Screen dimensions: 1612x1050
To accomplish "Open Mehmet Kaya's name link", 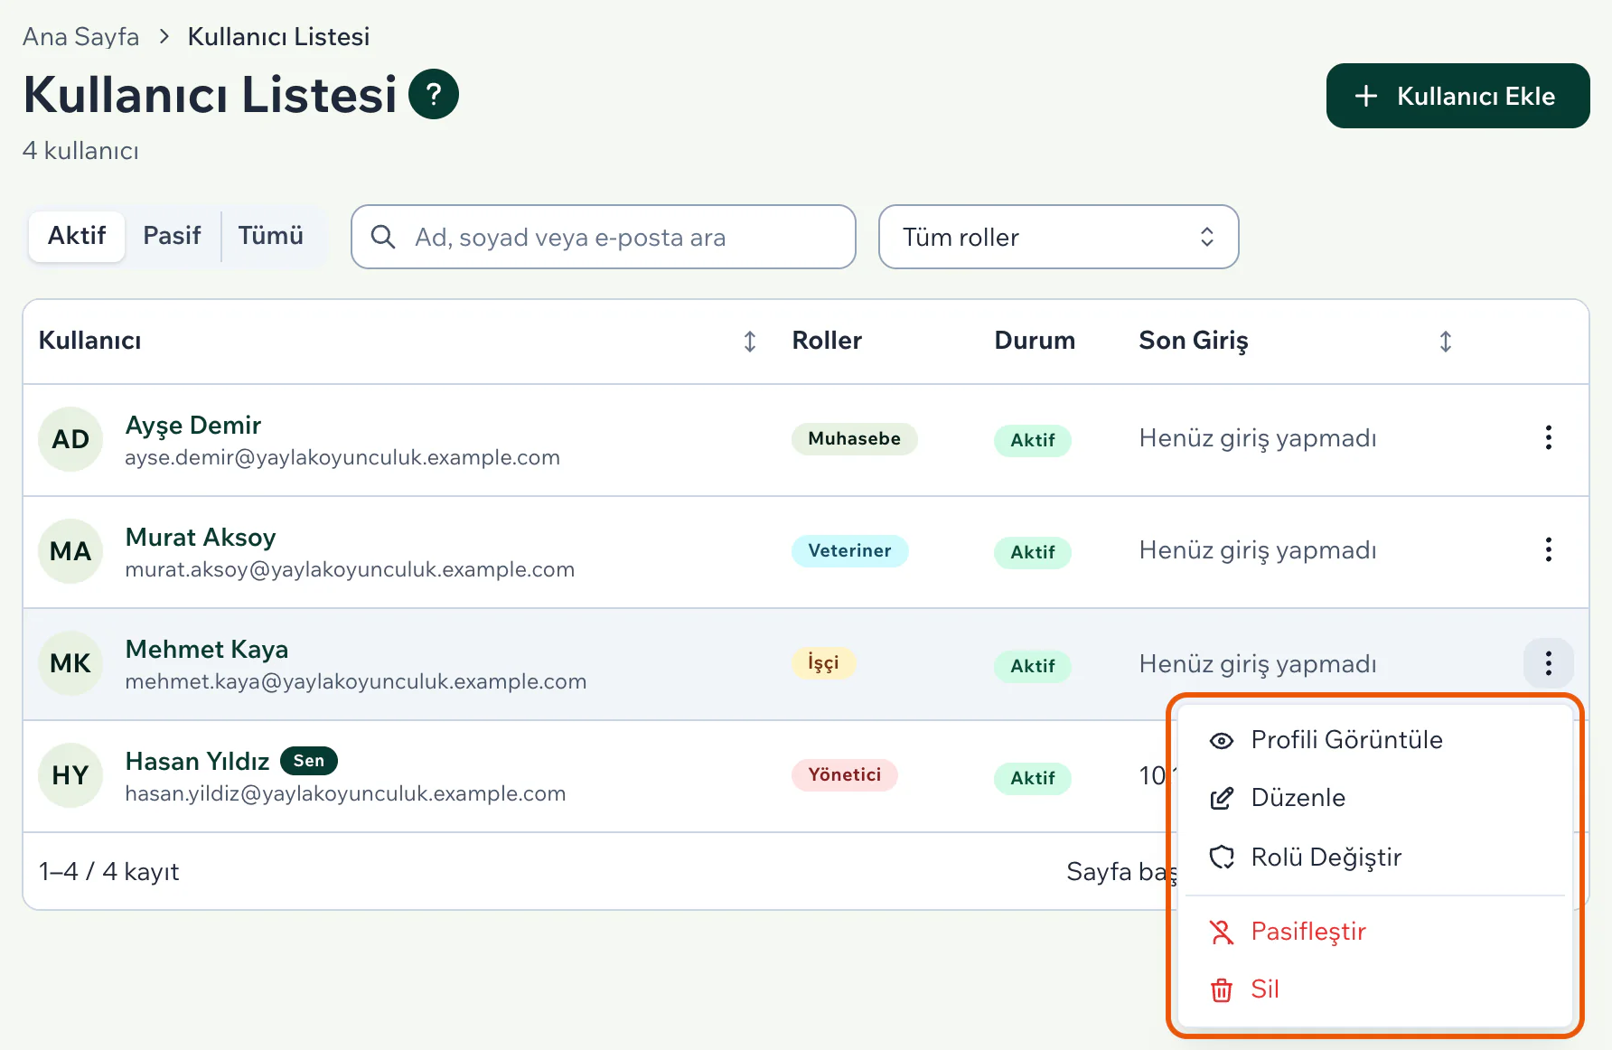I will 207,649.
